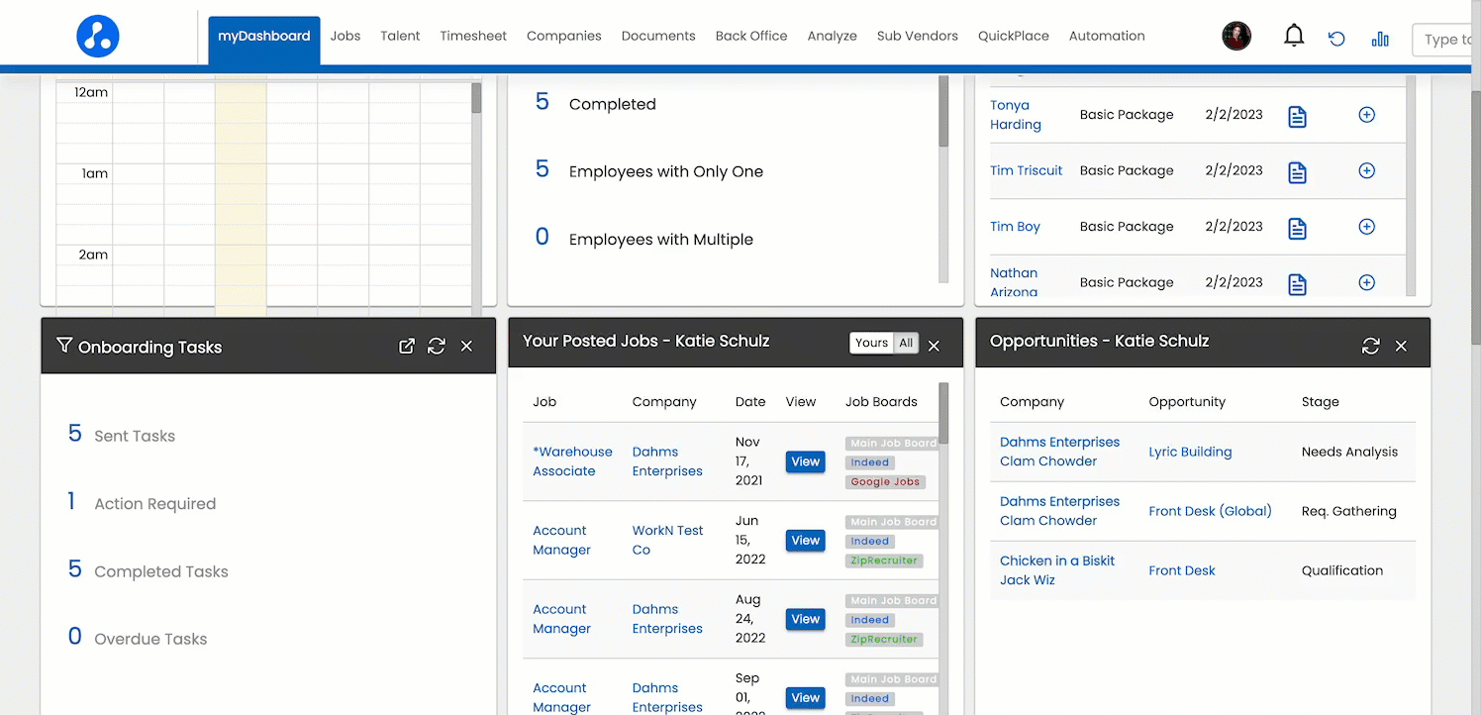Click plus icon in Tim Boy row
Viewport: 1481px width, 715px height.
[1366, 227]
